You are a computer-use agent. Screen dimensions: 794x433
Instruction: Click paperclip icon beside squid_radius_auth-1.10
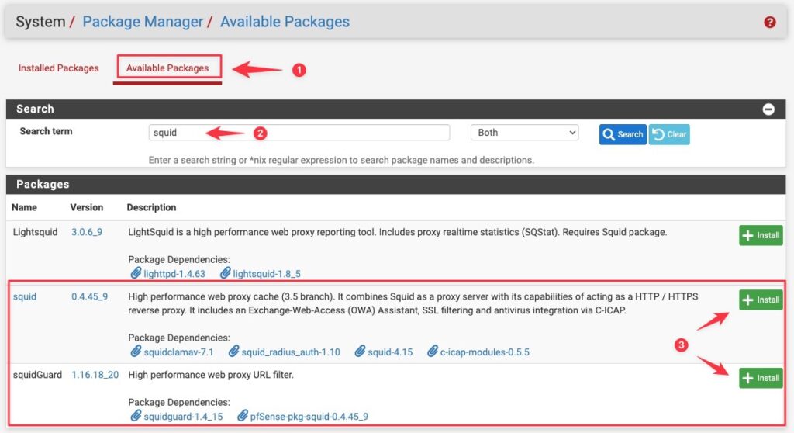(233, 352)
